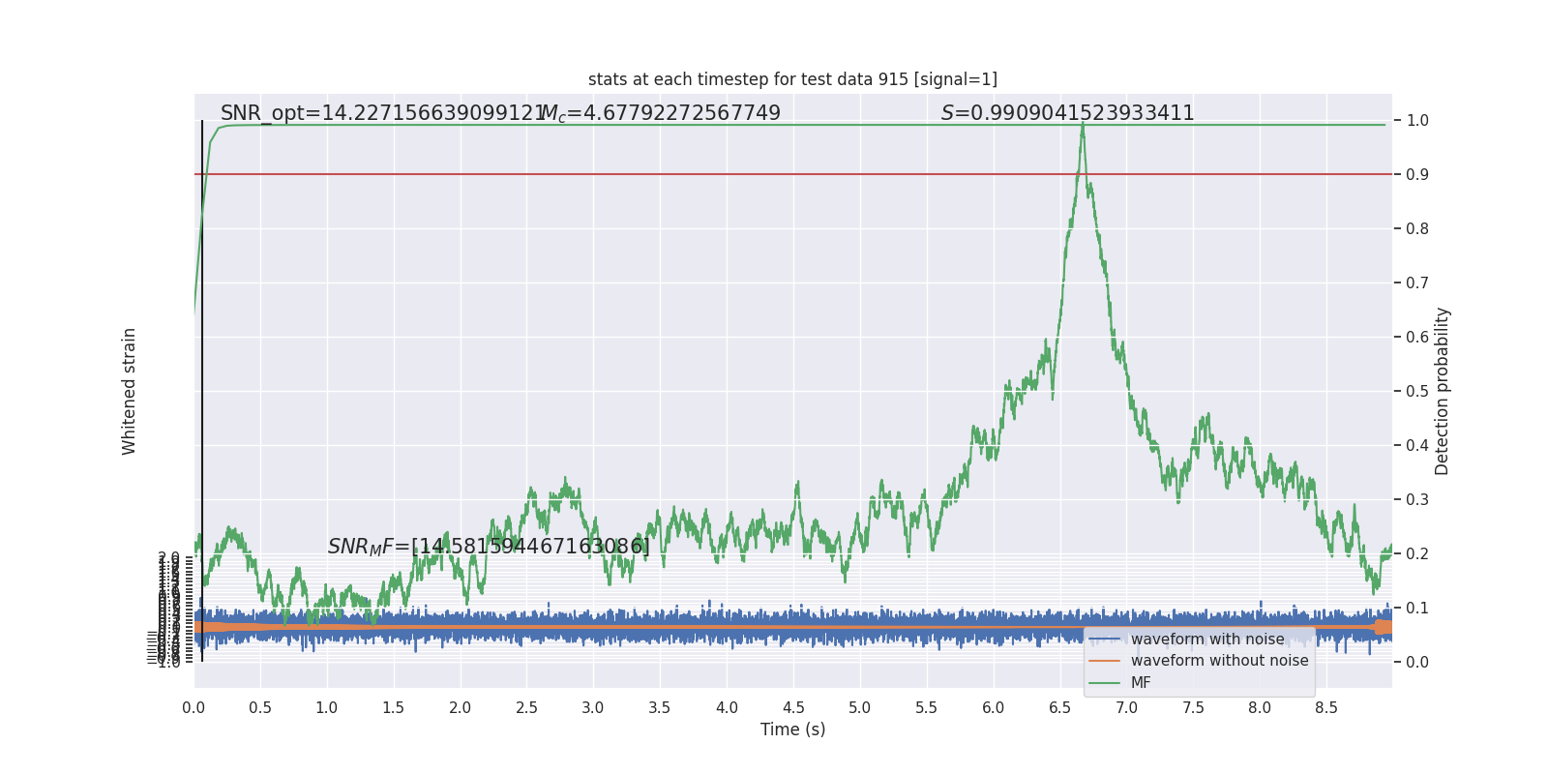Click x-axis tick label 7.0
Screen dimensions: 1548x774
click(x=1127, y=708)
